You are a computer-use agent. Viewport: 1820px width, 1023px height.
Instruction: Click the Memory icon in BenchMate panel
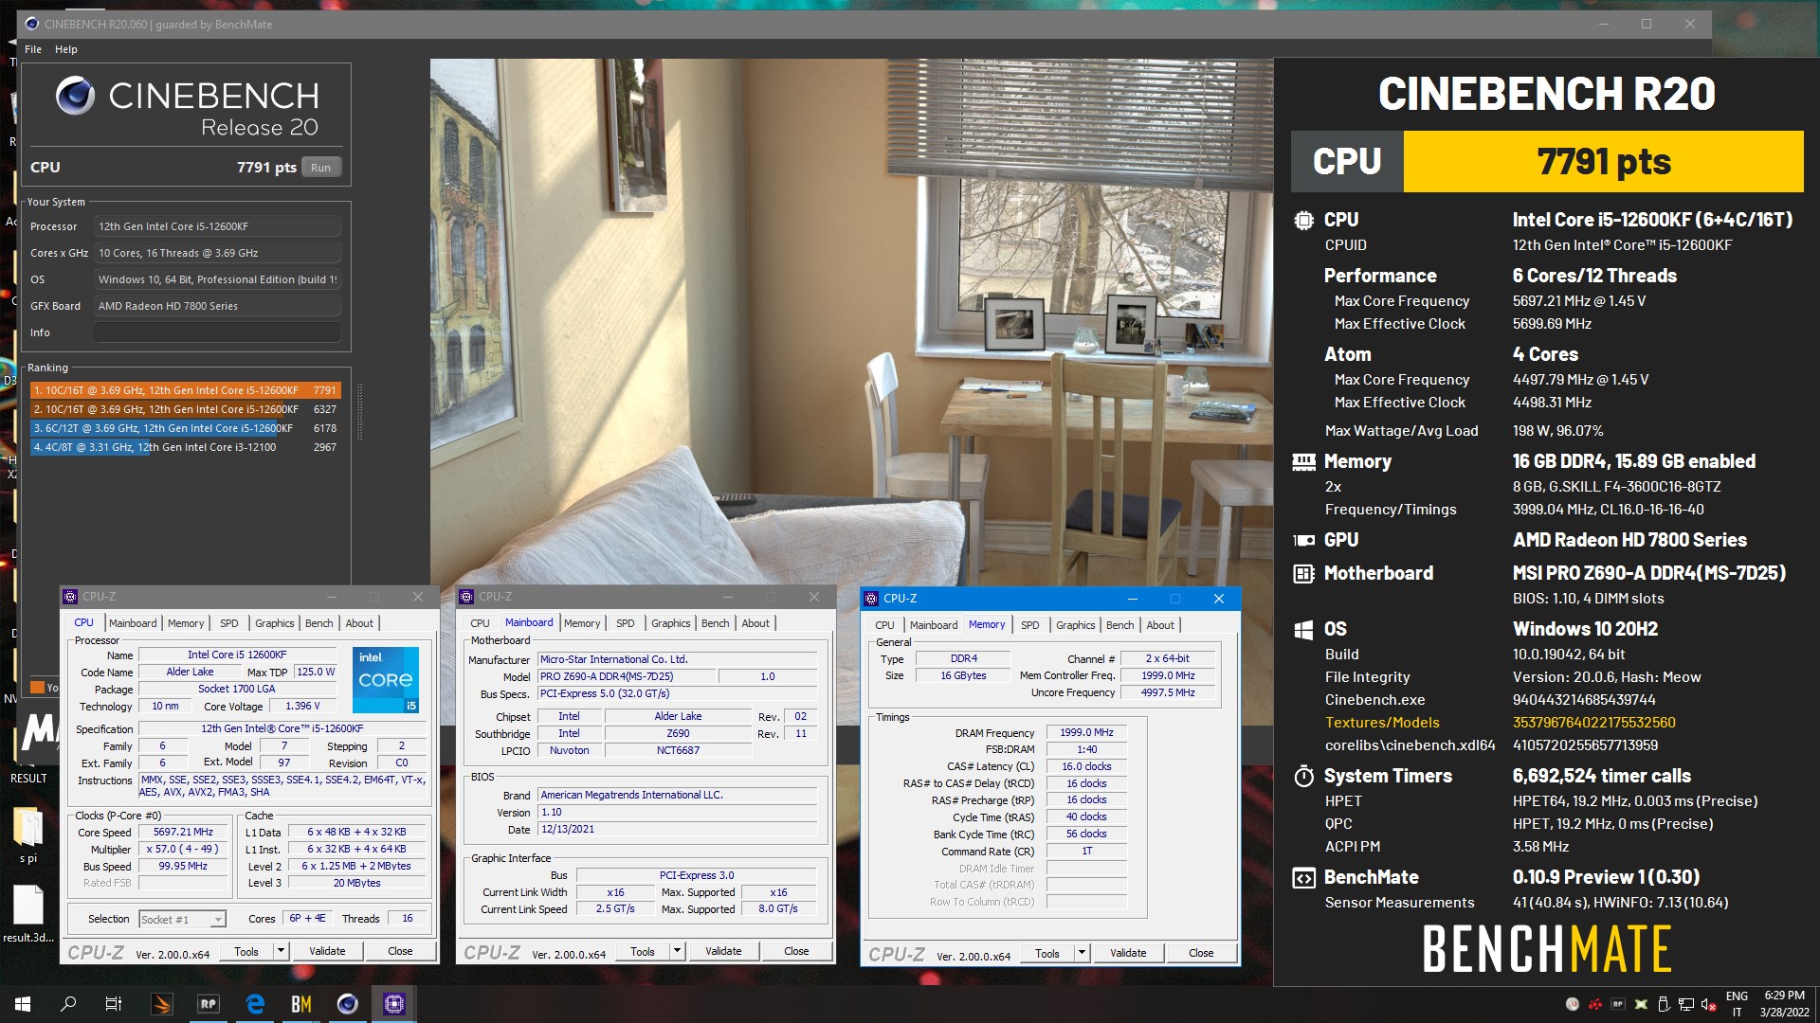point(1303,462)
